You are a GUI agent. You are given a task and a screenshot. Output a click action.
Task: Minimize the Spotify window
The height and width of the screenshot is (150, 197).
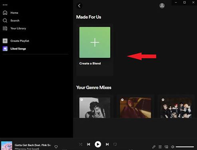coord(176,2)
